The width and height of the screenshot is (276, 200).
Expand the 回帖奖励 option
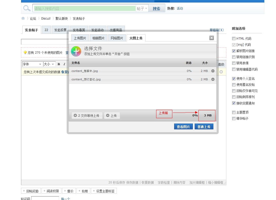31,191
